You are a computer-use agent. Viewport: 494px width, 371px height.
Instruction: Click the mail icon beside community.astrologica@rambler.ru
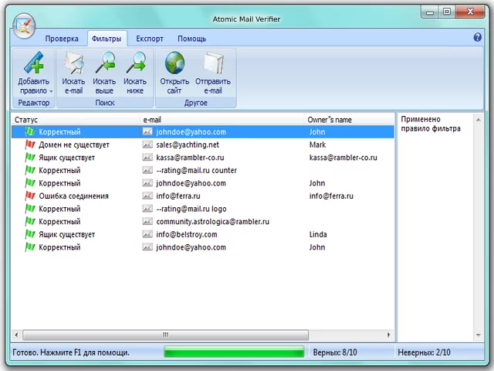click(x=147, y=222)
